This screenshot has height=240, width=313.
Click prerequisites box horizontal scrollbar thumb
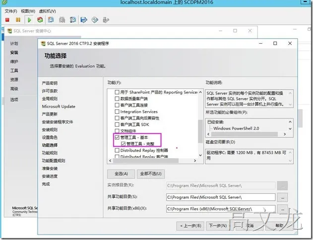(x=245, y=134)
